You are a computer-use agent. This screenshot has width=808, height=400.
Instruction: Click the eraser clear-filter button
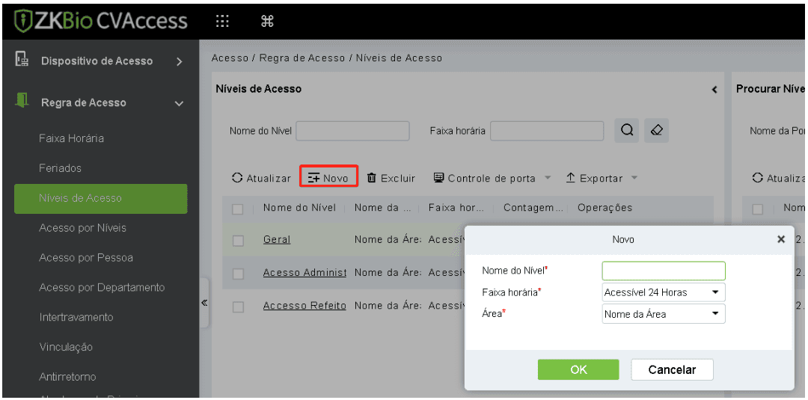[657, 131]
